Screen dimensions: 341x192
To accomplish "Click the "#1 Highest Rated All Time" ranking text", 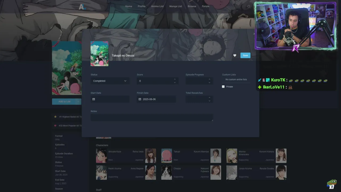I will pos(70,117).
